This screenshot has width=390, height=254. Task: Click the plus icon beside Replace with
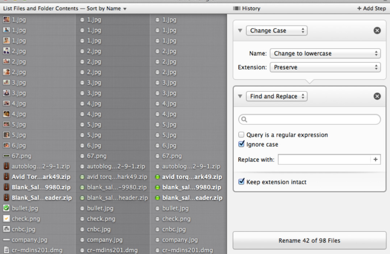[376, 160]
